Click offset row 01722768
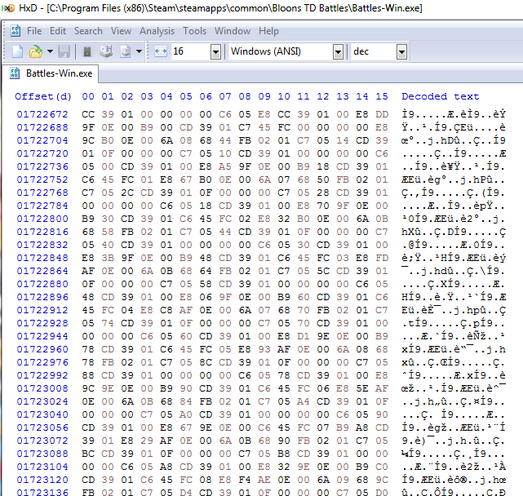This screenshot has height=496, width=523. 42,193
